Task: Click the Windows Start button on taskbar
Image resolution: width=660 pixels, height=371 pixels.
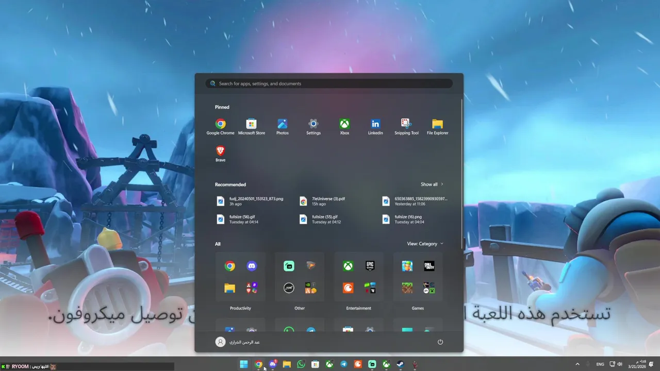Action: click(x=244, y=364)
